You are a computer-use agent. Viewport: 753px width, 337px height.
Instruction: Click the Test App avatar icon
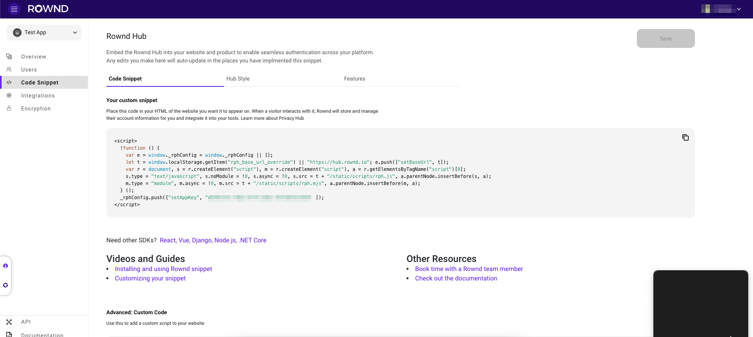[x=17, y=33]
